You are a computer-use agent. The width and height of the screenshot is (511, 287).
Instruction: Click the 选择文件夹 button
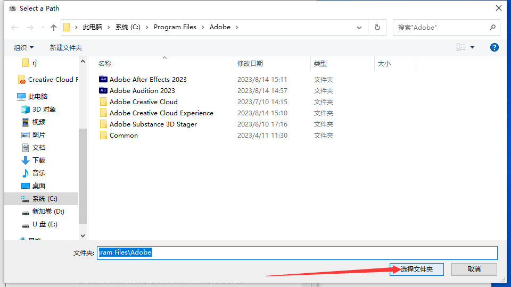(418, 269)
